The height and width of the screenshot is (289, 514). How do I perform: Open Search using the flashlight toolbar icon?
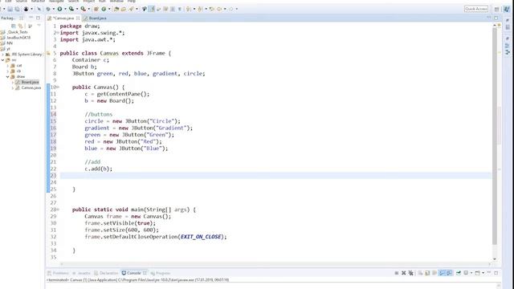pyautogui.click(x=131, y=9)
